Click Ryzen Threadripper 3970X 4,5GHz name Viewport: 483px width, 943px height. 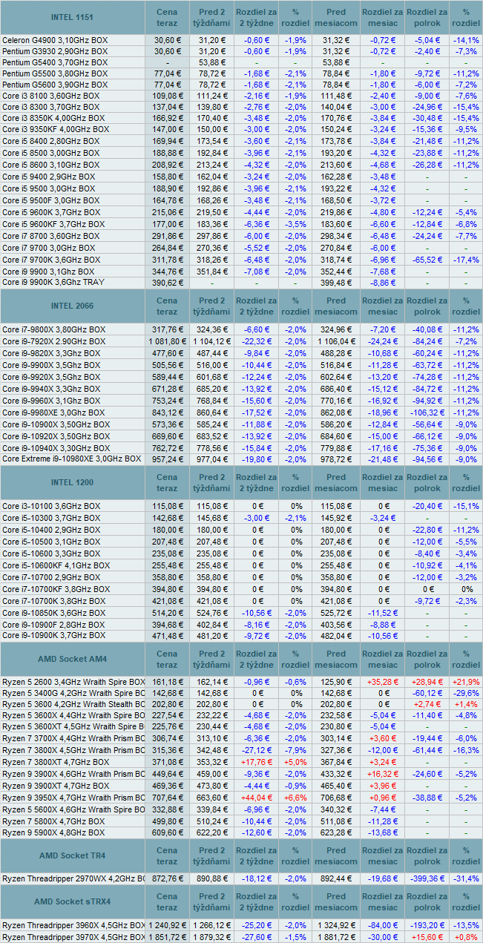pyautogui.click(x=73, y=937)
